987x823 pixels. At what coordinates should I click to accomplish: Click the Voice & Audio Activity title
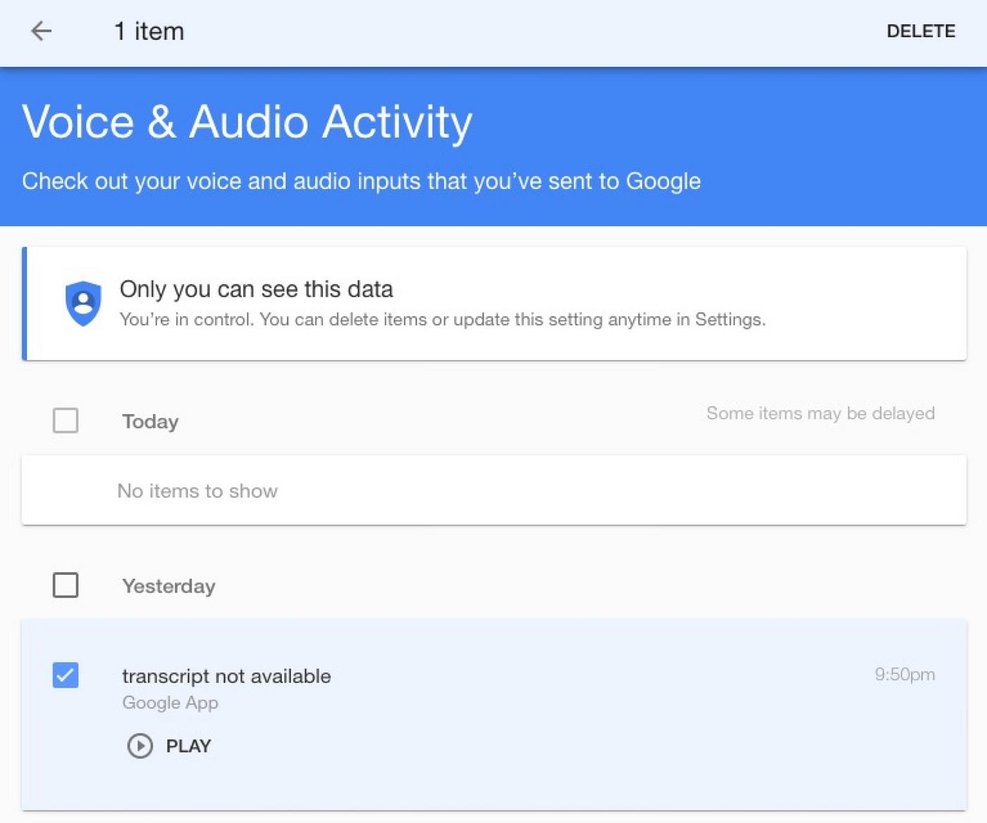click(247, 121)
